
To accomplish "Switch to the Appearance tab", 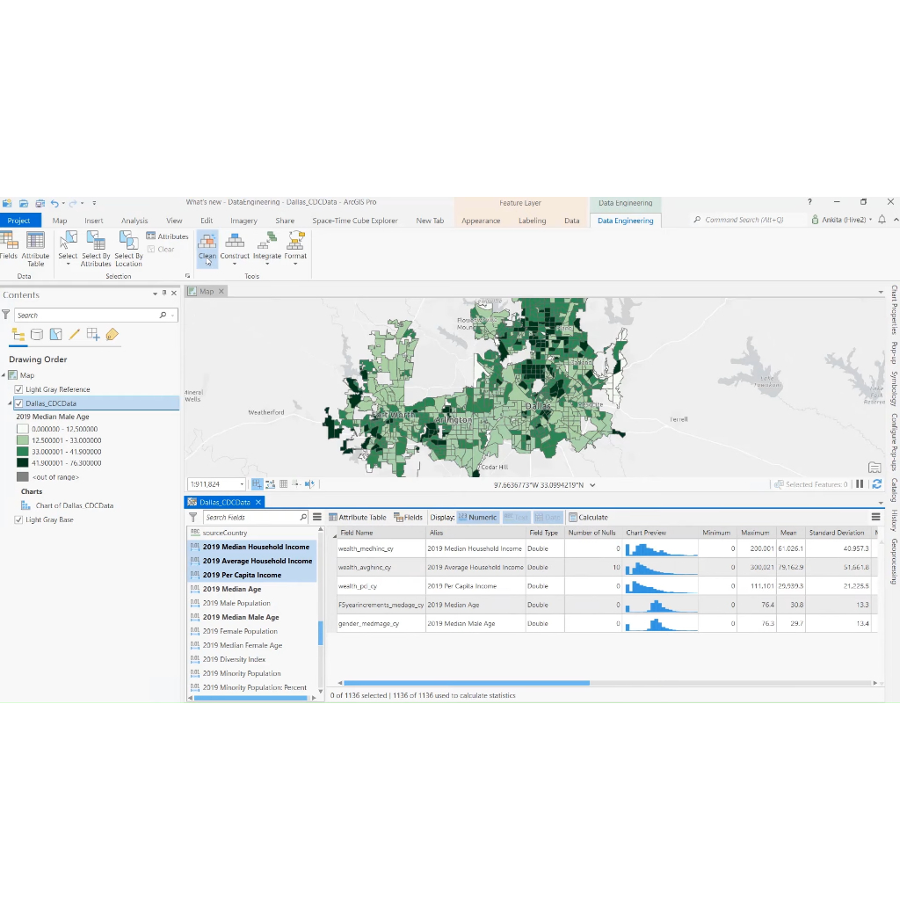I will tap(481, 221).
